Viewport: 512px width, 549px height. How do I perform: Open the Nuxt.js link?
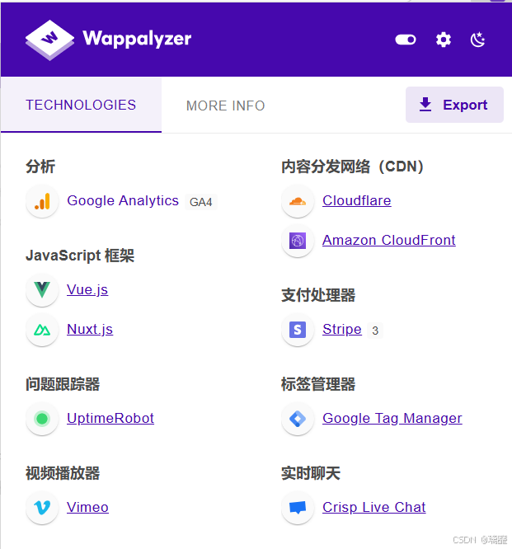tap(90, 330)
